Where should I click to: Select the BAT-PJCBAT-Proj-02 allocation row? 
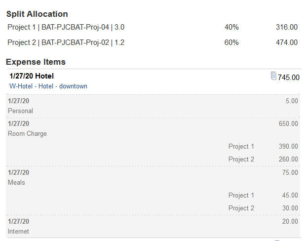tap(66, 42)
